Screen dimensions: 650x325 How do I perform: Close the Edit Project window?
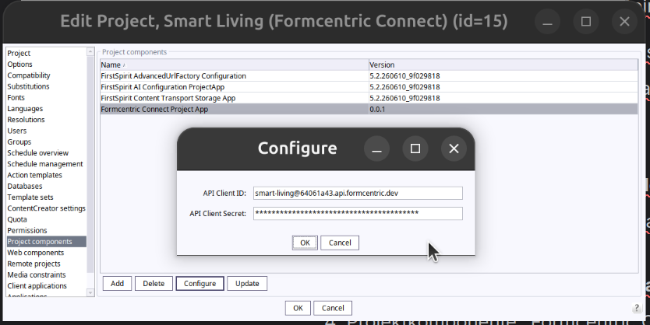click(x=624, y=22)
